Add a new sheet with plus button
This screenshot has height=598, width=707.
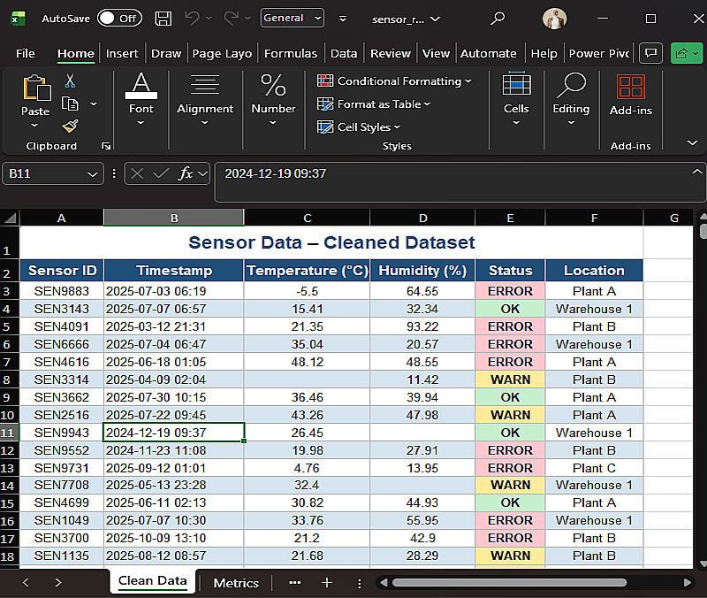pos(326,583)
